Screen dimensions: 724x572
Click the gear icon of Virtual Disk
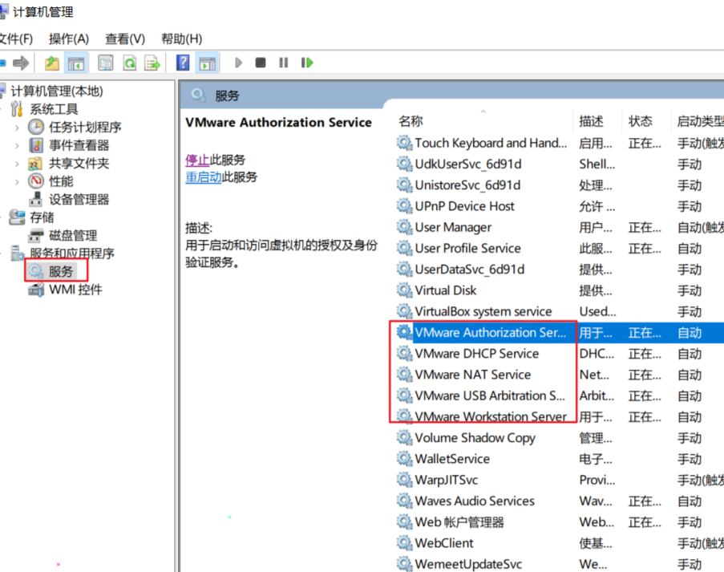(x=404, y=290)
